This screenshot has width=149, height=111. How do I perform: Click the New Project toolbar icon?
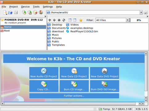(5, 13)
